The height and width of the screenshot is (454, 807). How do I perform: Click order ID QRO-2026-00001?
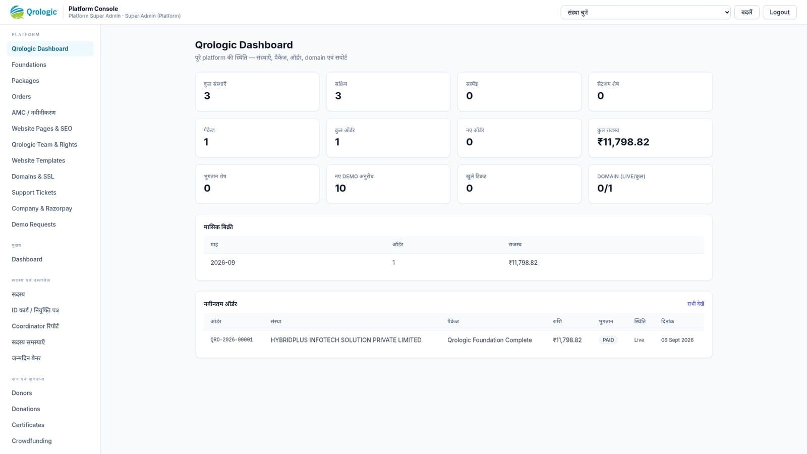click(232, 340)
